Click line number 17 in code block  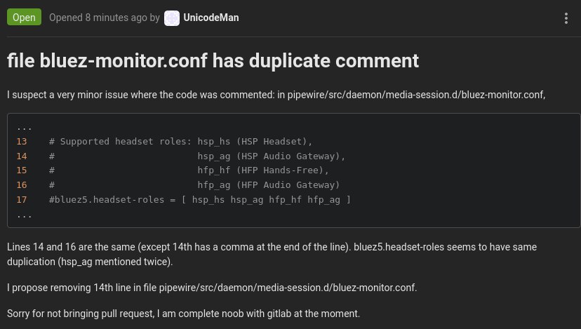(x=22, y=200)
